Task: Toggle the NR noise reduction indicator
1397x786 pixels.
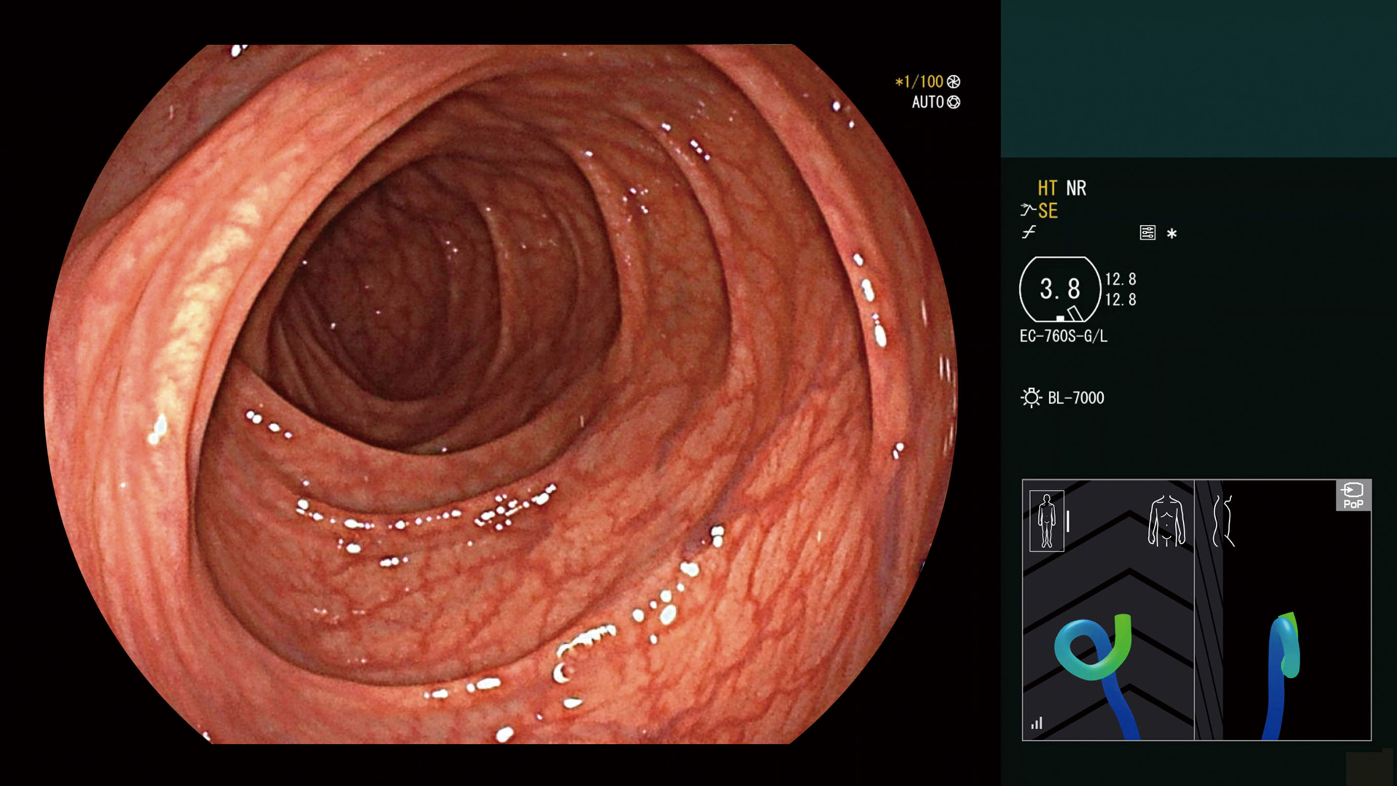Action: (1076, 188)
